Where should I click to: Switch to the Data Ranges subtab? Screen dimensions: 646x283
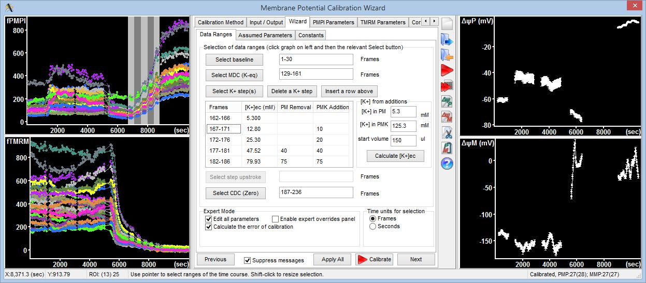(216, 35)
